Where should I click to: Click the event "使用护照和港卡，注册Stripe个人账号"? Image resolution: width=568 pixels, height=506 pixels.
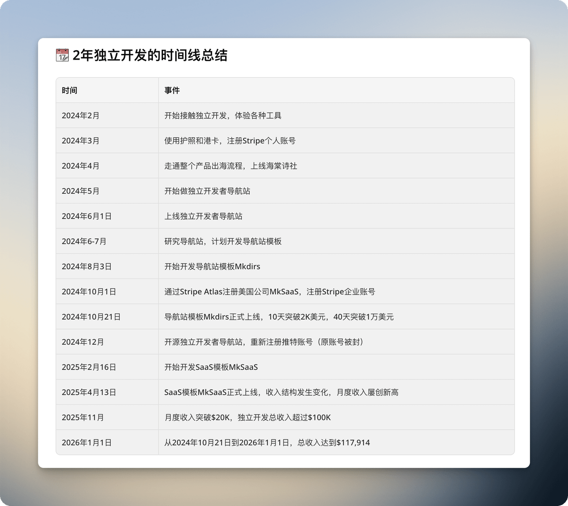coord(230,141)
